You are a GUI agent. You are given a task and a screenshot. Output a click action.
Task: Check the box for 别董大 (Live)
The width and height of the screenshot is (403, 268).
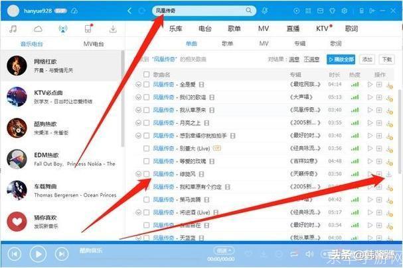point(146,148)
